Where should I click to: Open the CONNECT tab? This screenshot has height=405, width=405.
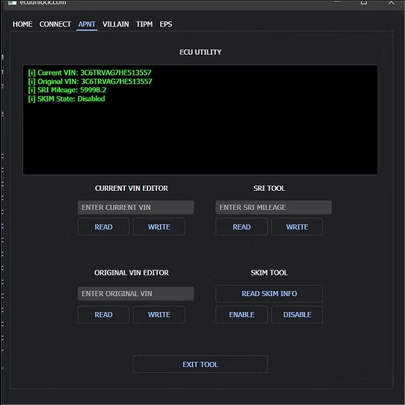point(55,25)
